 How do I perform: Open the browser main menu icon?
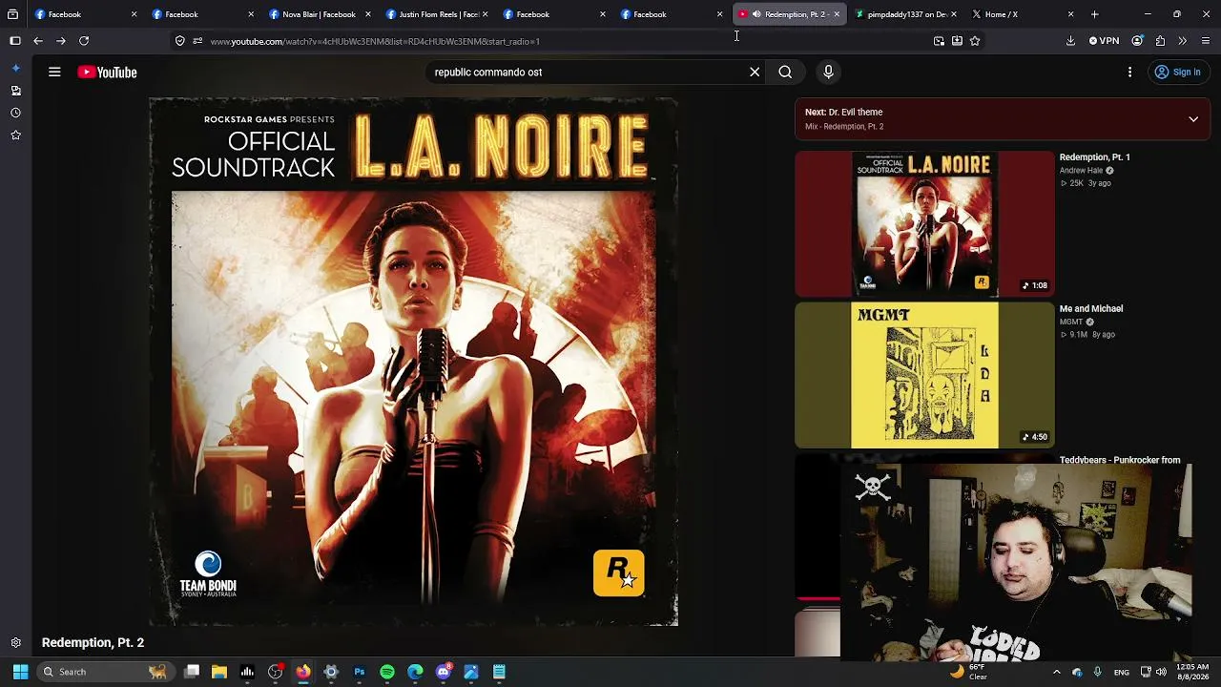pyautogui.click(x=1206, y=41)
